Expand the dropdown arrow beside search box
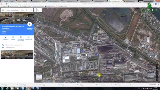Viewport: 160px width, 90px height. click(x=35, y=10)
